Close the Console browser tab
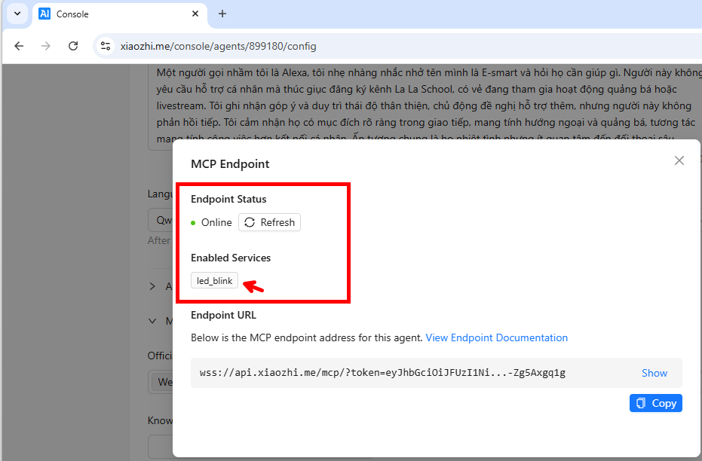This screenshot has width=702, height=461. [x=195, y=14]
